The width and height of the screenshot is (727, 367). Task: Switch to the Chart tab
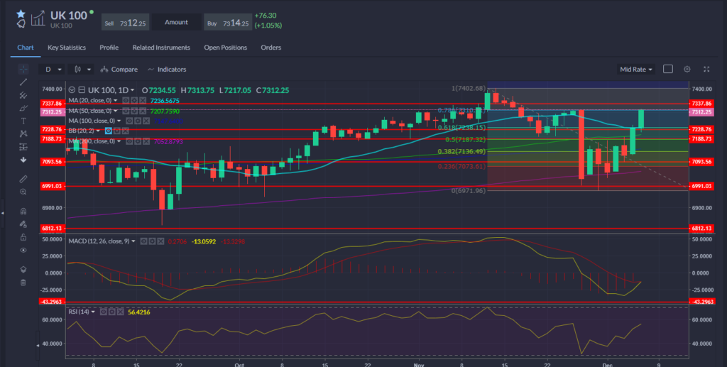[x=26, y=48]
